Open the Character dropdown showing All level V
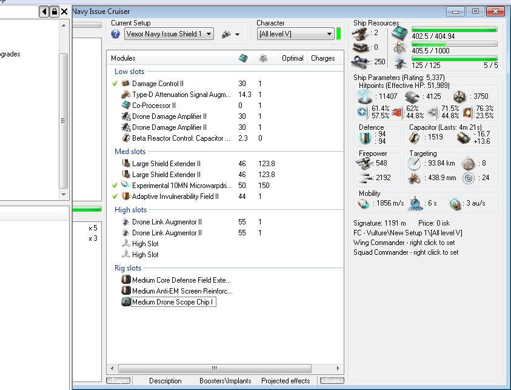The width and height of the screenshot is (511, 390). [295, 34]
